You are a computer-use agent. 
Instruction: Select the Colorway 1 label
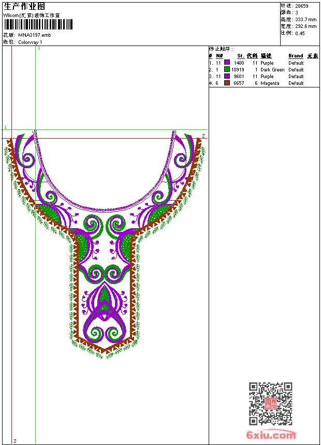[30, 42]
